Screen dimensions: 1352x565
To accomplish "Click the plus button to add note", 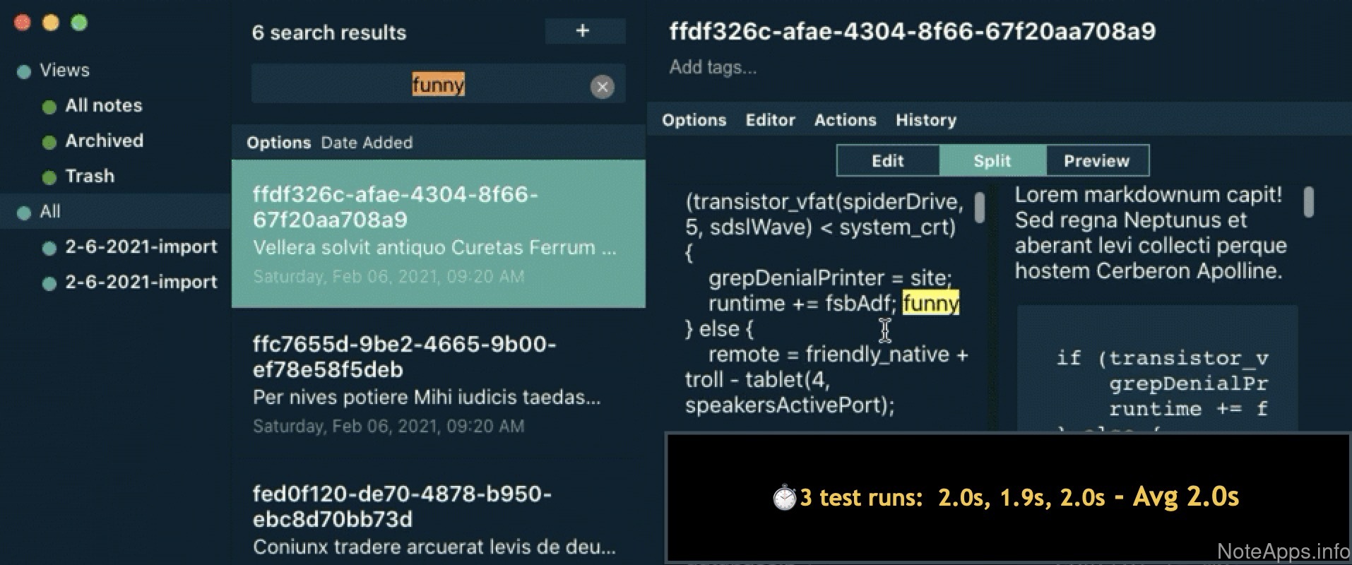I will coord(583,31).
